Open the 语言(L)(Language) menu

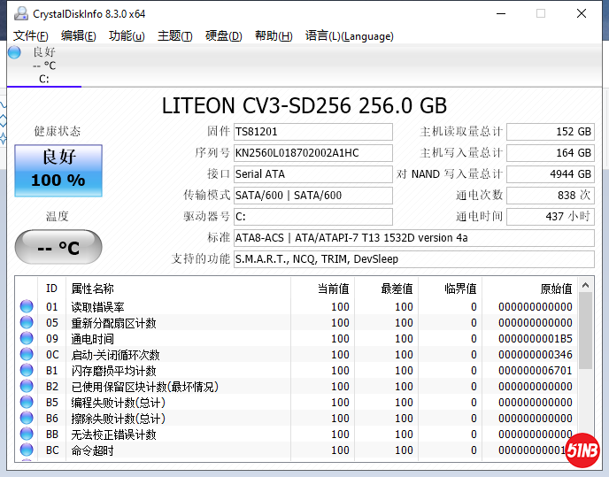coord(349,36)
